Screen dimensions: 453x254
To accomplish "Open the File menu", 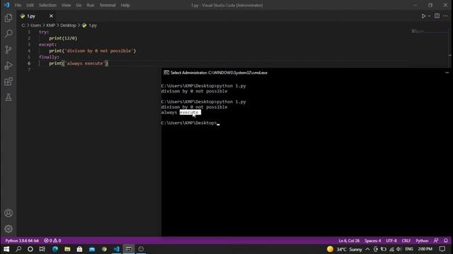I will (x=18, y=5).
